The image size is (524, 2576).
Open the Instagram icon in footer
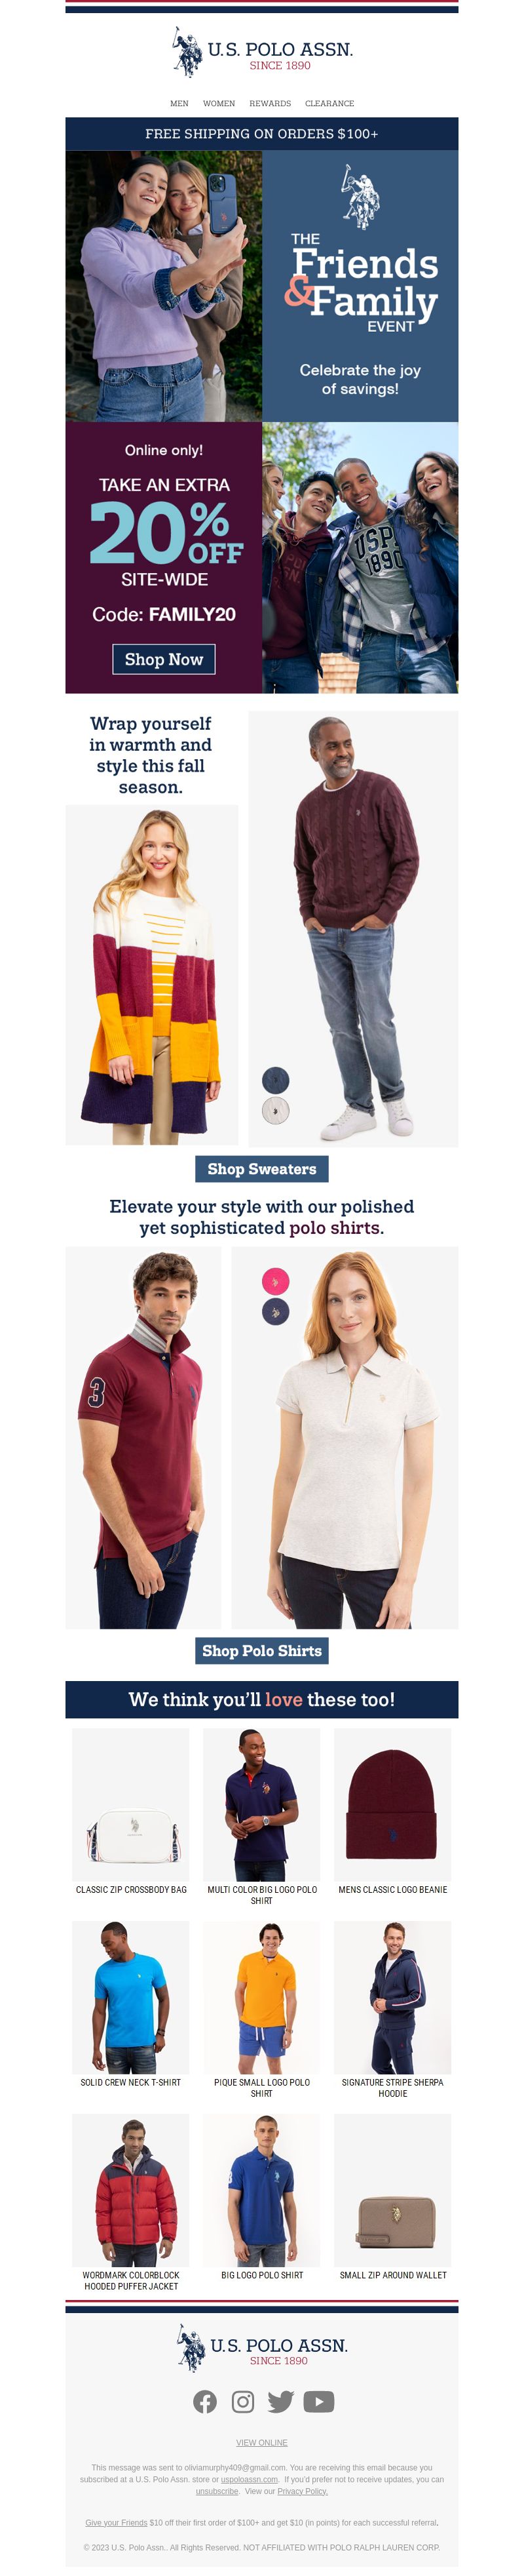[242, 2401]
